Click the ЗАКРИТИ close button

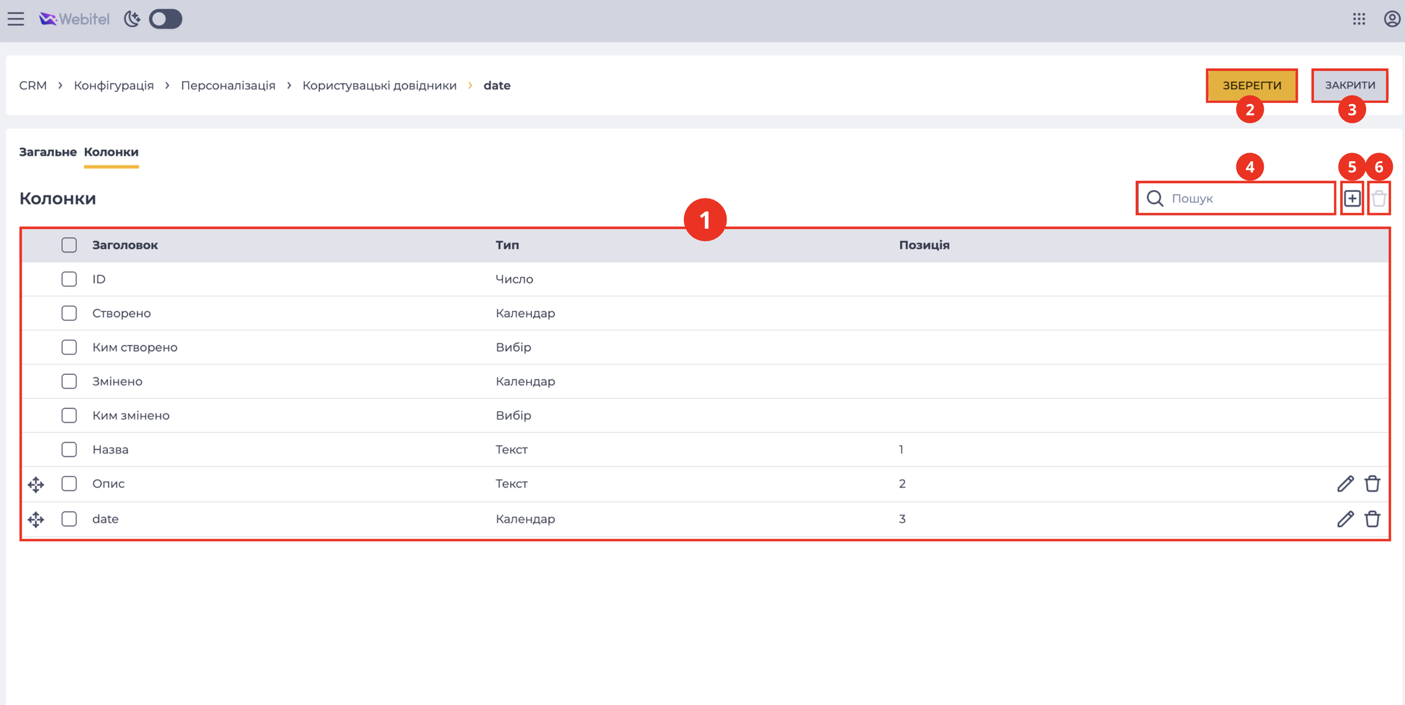[1350, 85]
